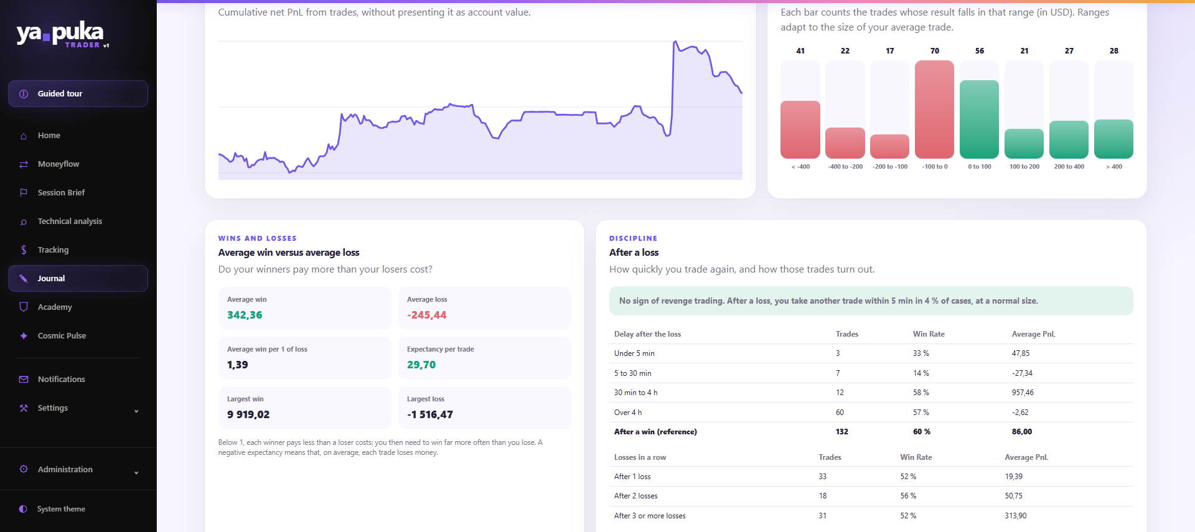This screenshot has width=1195, height=532.
Task: Start the Guided tour
Action: (x=78, y=94)
